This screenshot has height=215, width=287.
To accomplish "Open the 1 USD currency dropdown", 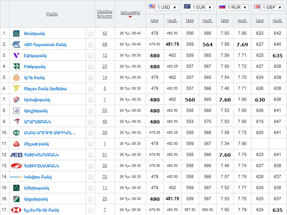I will coord(167,7).
